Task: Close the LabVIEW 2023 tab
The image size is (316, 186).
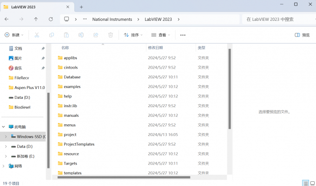Action: (68, 7)
